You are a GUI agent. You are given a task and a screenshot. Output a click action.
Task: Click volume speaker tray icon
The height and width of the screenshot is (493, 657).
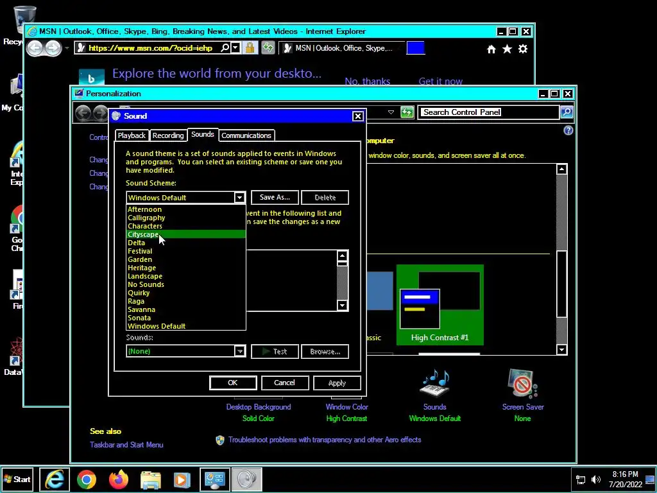[596, 480]
